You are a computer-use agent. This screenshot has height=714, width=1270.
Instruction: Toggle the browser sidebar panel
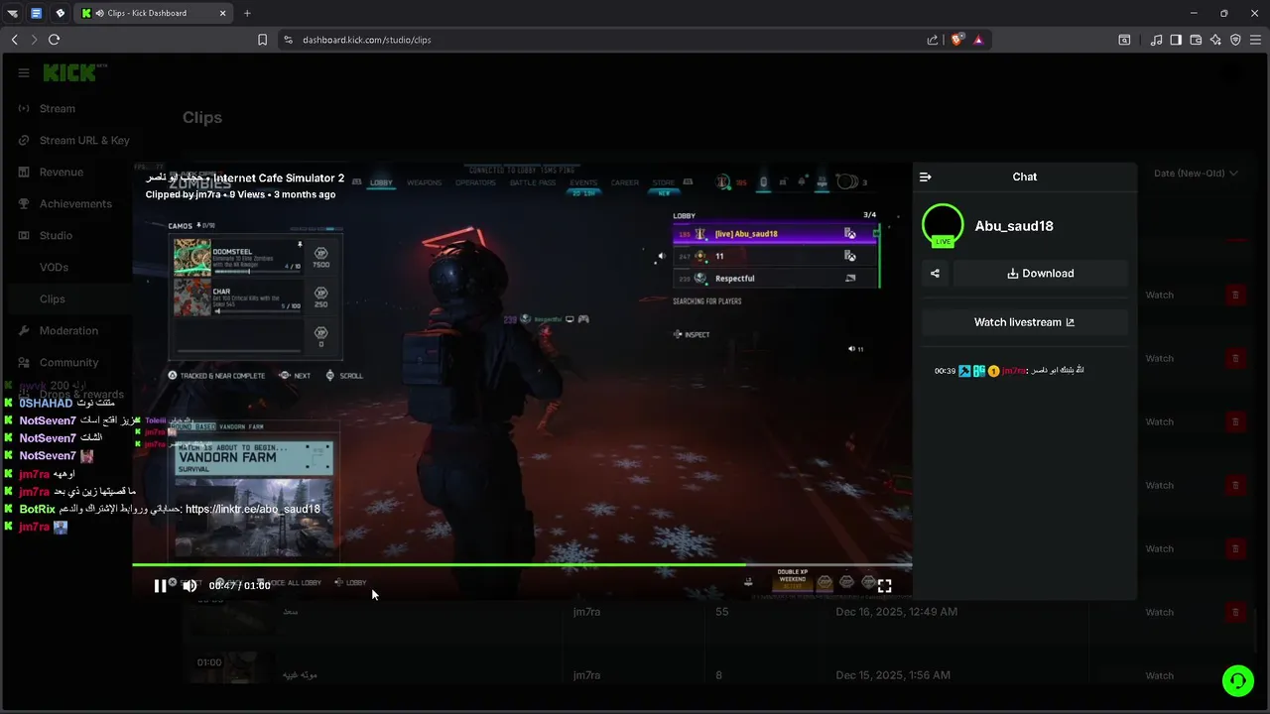click(x=1176, y=40)
